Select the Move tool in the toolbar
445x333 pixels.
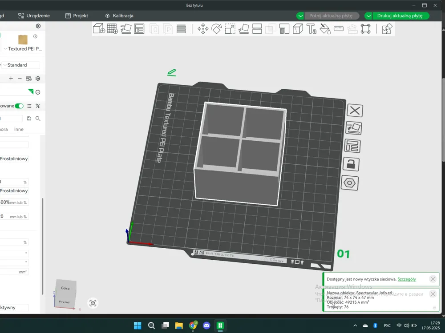203,29
